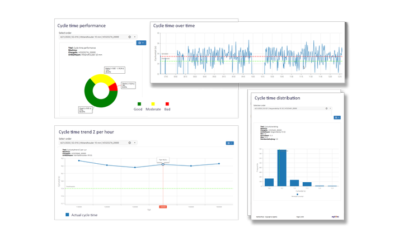Click the first data point on the trend line
This screenshot has width=399, height=237.
tap(79, 160)
